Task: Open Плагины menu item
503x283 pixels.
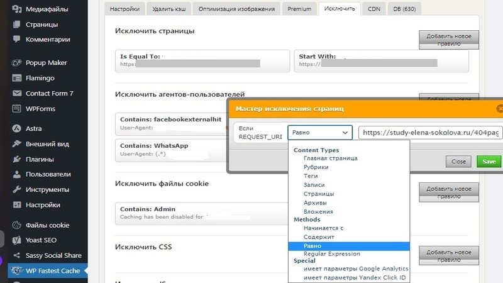Action: tap(40, 159)
